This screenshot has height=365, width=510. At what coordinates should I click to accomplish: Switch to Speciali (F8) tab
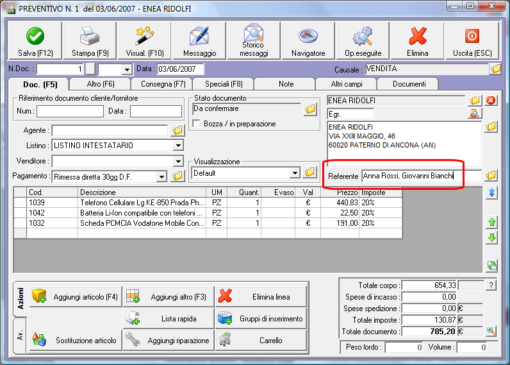pyautogui.click(x=224, y=84)
